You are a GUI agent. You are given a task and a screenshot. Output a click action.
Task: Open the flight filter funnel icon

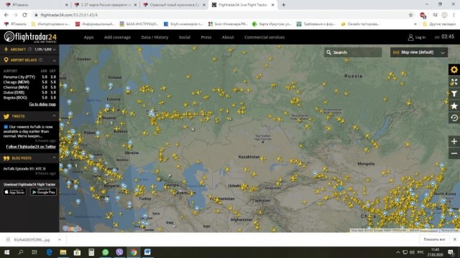pyautogui.click(x=454, y=94)
